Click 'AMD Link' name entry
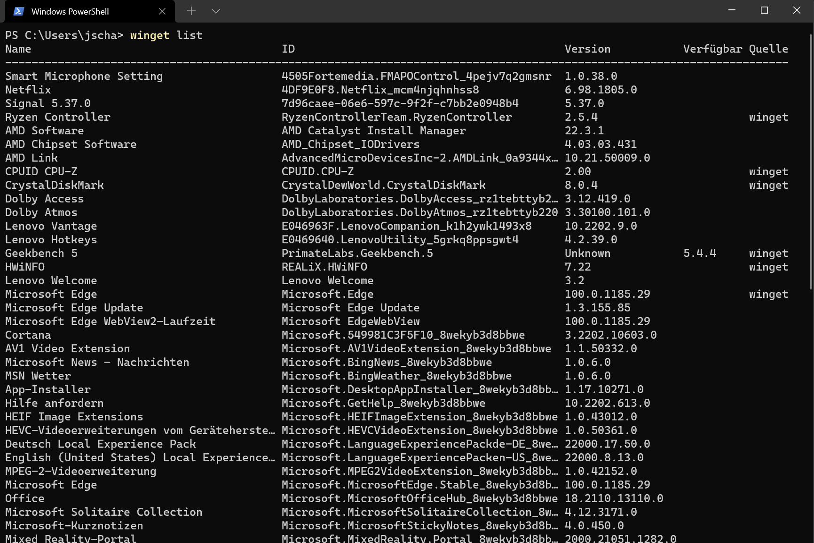 [32, 158]
